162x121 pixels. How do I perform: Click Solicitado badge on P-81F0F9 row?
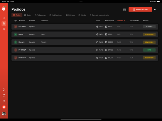[149, 58]
